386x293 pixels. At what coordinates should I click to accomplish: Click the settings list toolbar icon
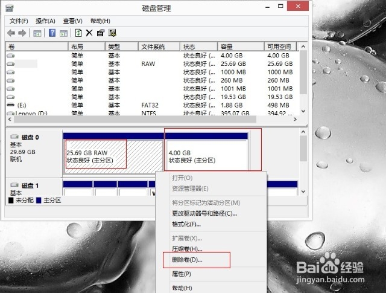point(112,33)
